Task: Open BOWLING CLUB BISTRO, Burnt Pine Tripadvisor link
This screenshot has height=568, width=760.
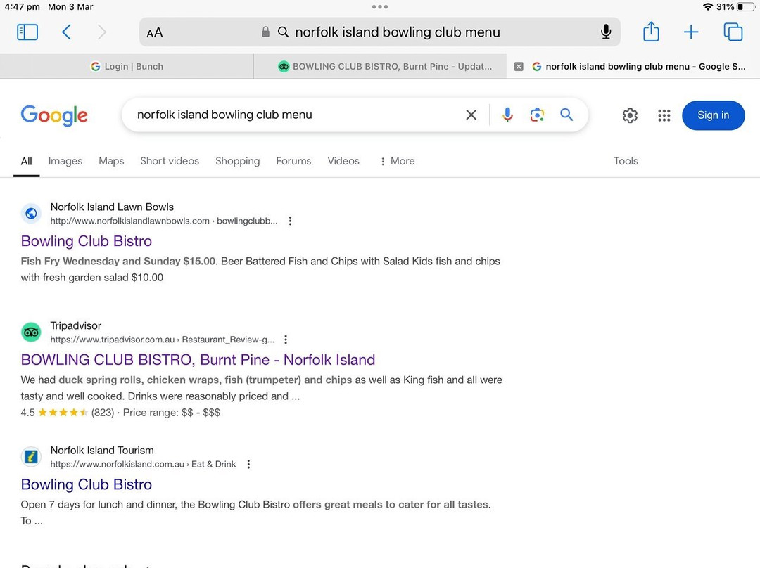Action: click(198, 360)
